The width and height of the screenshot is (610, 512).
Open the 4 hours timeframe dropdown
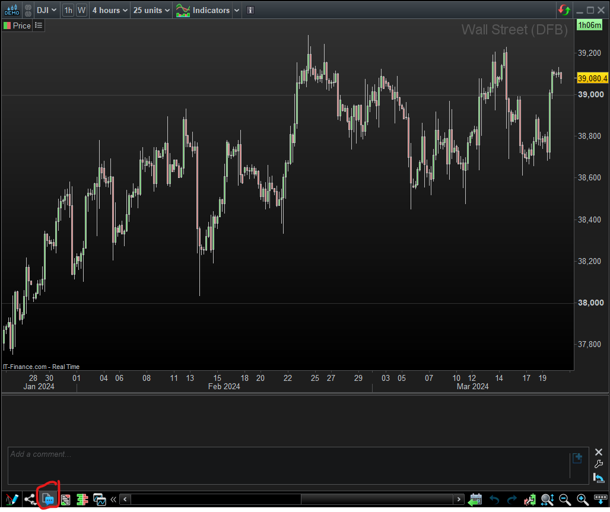click(x=110, y=10)
